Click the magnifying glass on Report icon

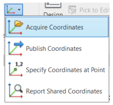(x=18, y=88)
